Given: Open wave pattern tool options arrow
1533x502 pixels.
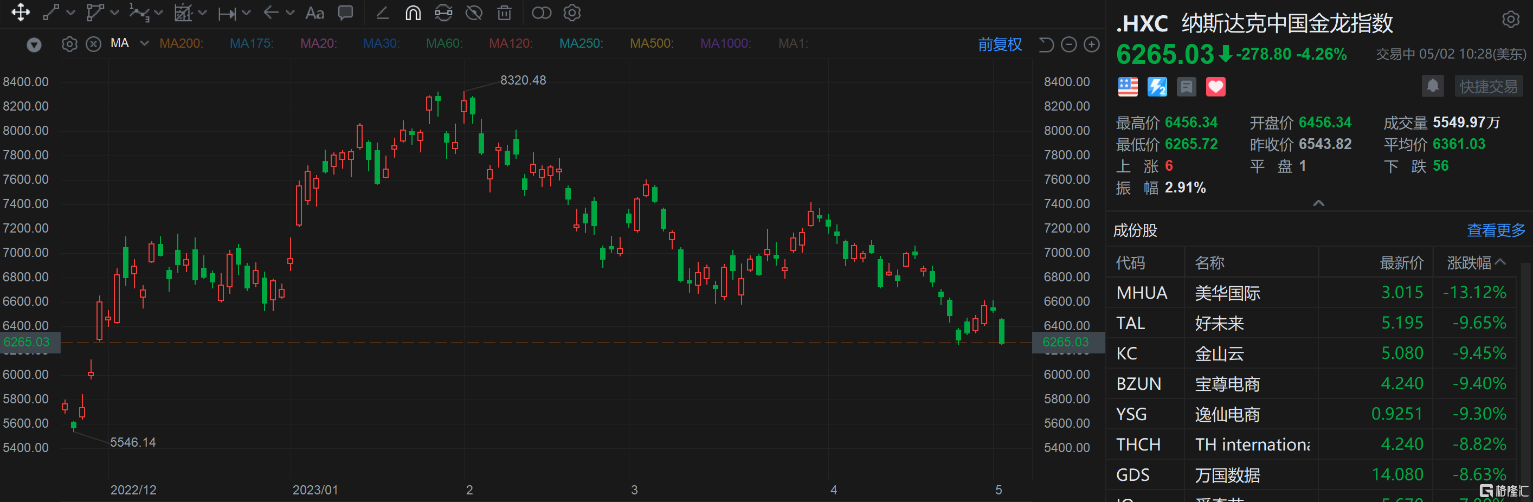Looking at the screenshot, I should tap(158, 12).
